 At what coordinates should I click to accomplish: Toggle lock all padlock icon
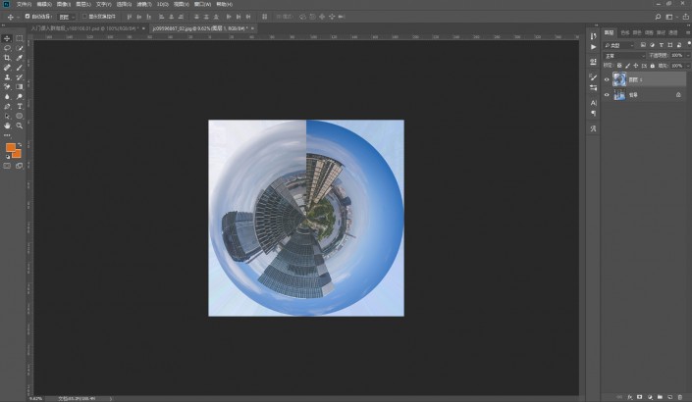[653, 66]
